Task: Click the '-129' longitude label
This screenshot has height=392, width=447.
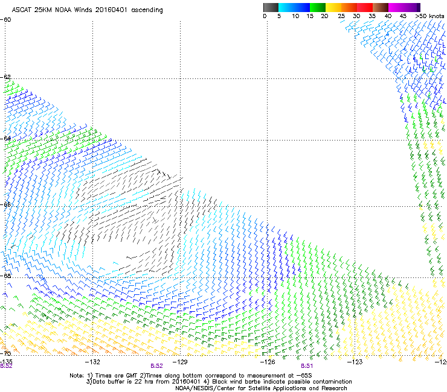Action: (180, 362)
